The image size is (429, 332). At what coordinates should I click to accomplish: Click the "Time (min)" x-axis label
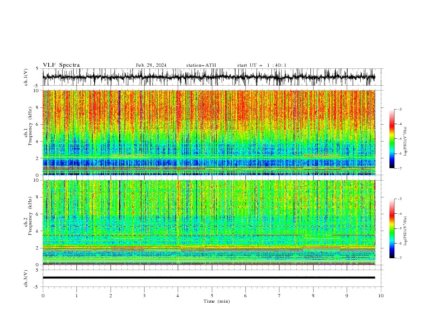217,301
